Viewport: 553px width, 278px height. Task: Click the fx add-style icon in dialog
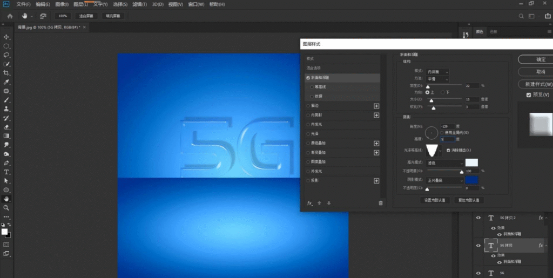[x=309, y=204]
